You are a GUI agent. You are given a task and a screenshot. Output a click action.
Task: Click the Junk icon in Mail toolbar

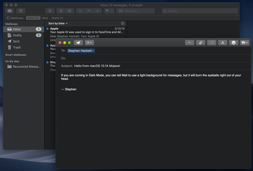pos(70,11)
